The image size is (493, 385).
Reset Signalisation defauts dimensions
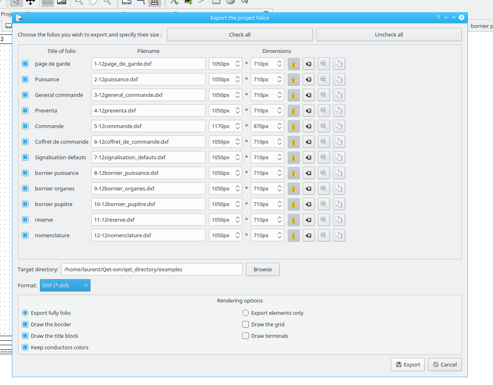308,157
